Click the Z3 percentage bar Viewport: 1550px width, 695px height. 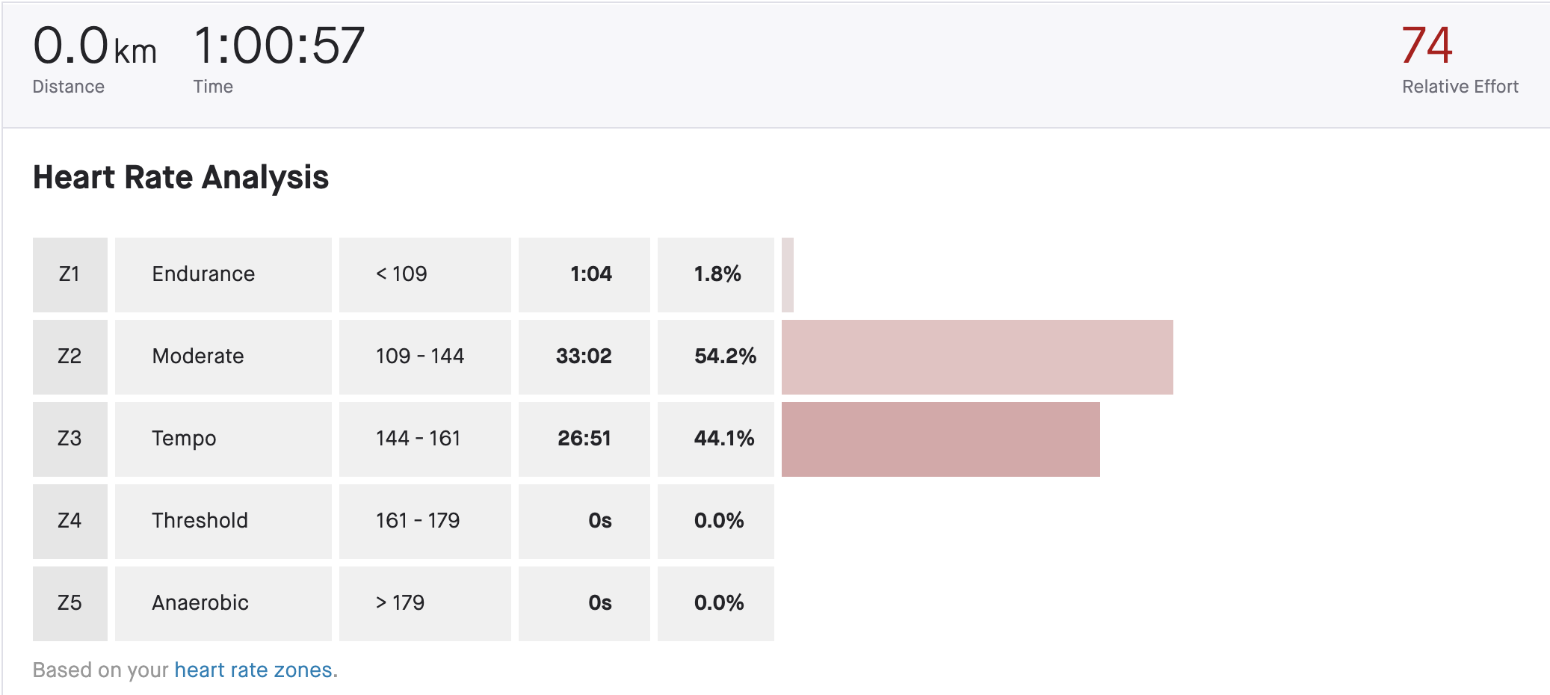pyautogui.click(x=940, y=439)
